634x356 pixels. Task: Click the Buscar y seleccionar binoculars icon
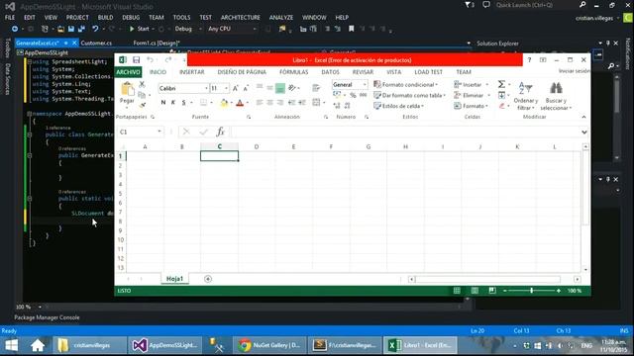[556, 88]
